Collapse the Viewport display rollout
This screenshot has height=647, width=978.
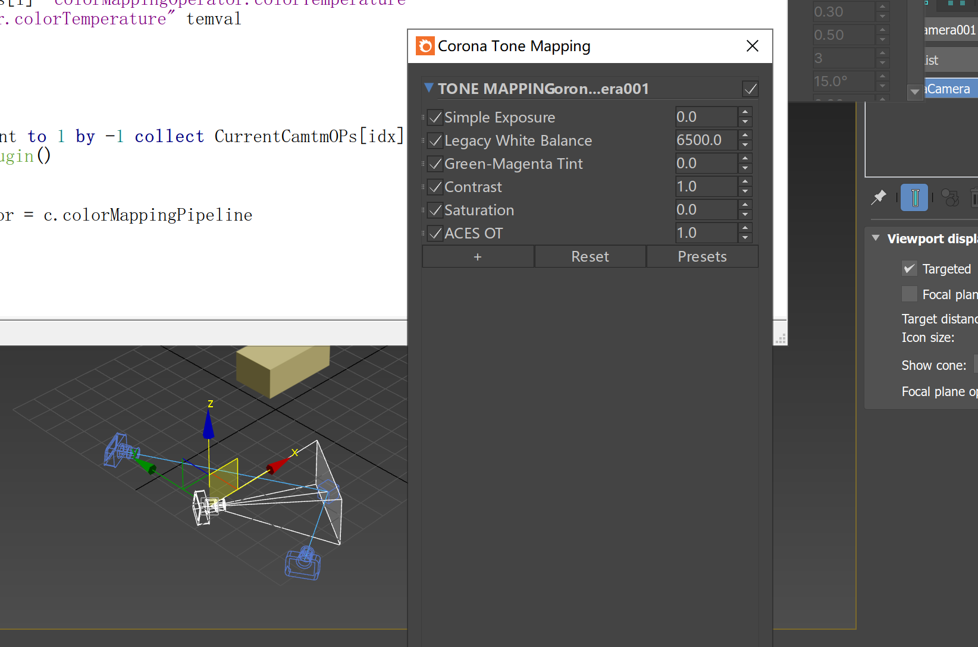pyautogui.click(x=876, y=238)
